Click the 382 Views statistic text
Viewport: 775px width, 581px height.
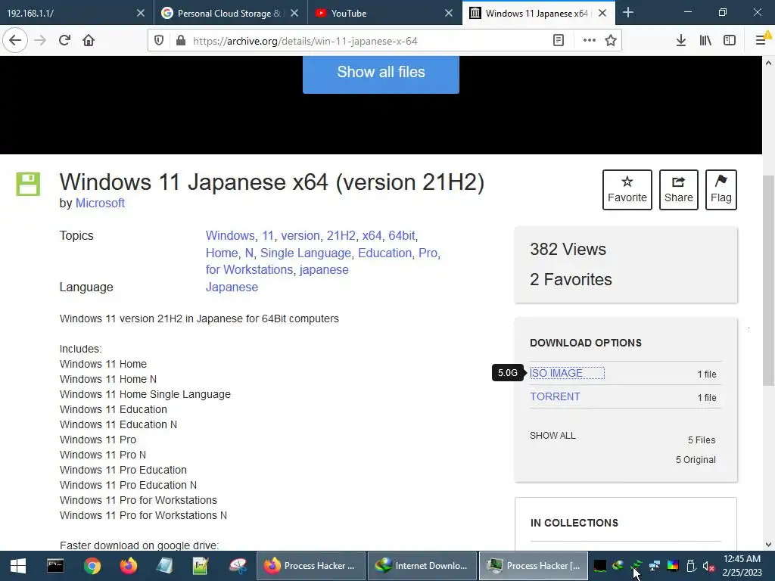[x=568, y=250]
